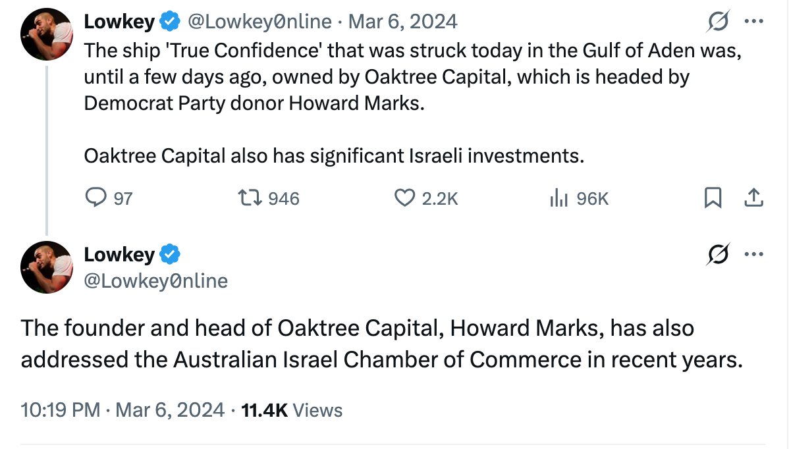This screenshot has height=449, width=789.
Task: Click the reply icon with 97 replies
Action: [x=95, y=198]
